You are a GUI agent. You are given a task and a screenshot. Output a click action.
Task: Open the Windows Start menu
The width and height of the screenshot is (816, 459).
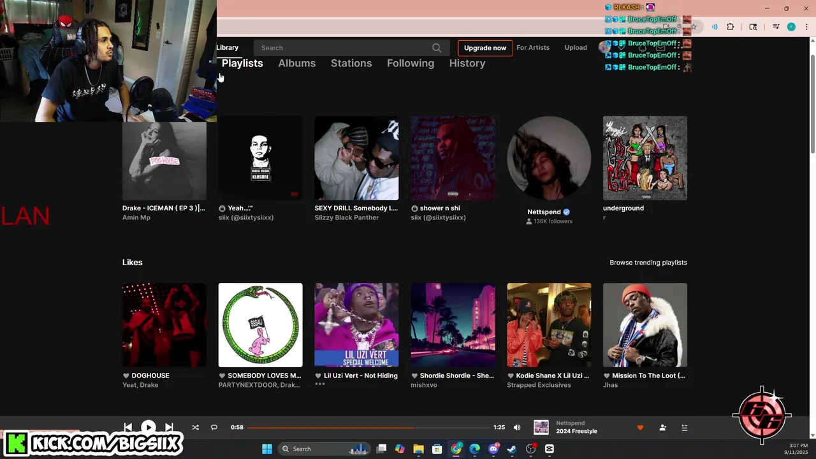pos(267,449)
